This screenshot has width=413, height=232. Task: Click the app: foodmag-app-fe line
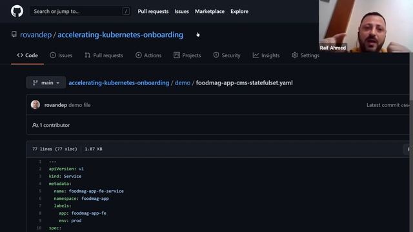83,213
